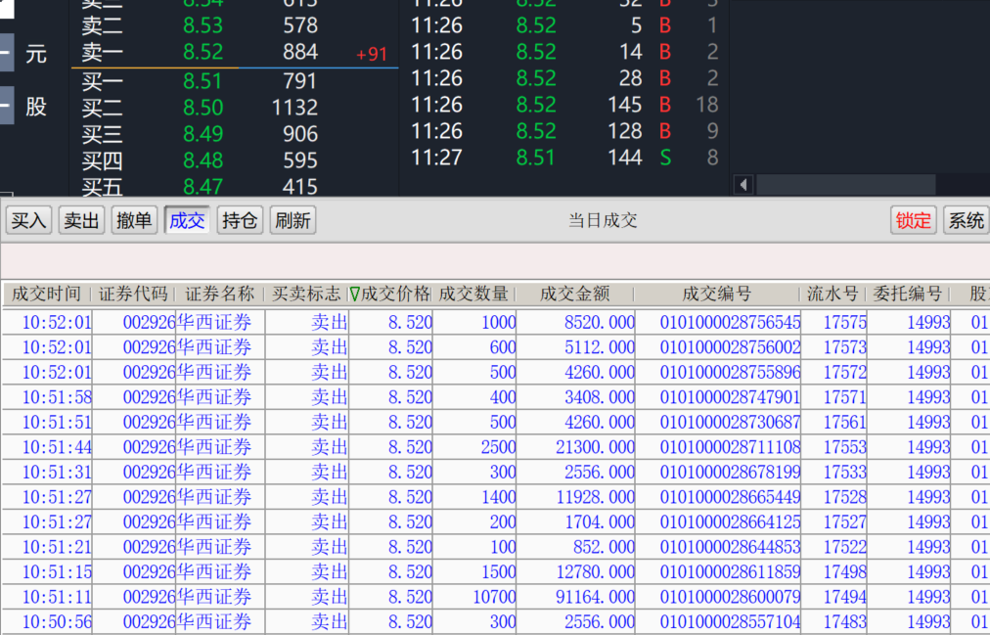Click the 委托编号 column header
Screen dimensions: 990x635
point(907,295)
